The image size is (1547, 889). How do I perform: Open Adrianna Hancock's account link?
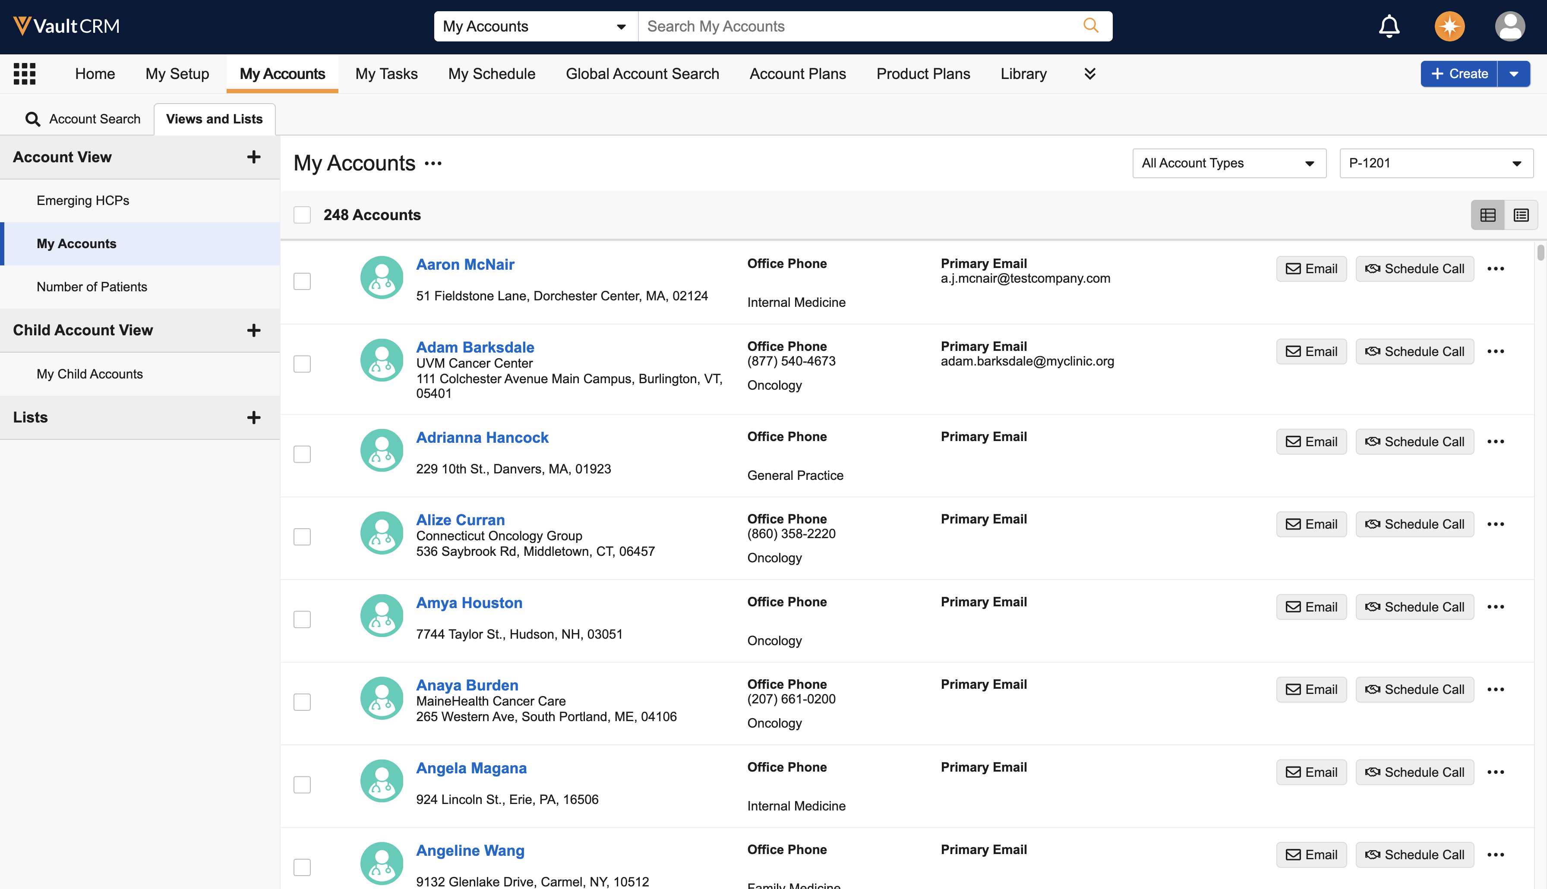point(482,437)
